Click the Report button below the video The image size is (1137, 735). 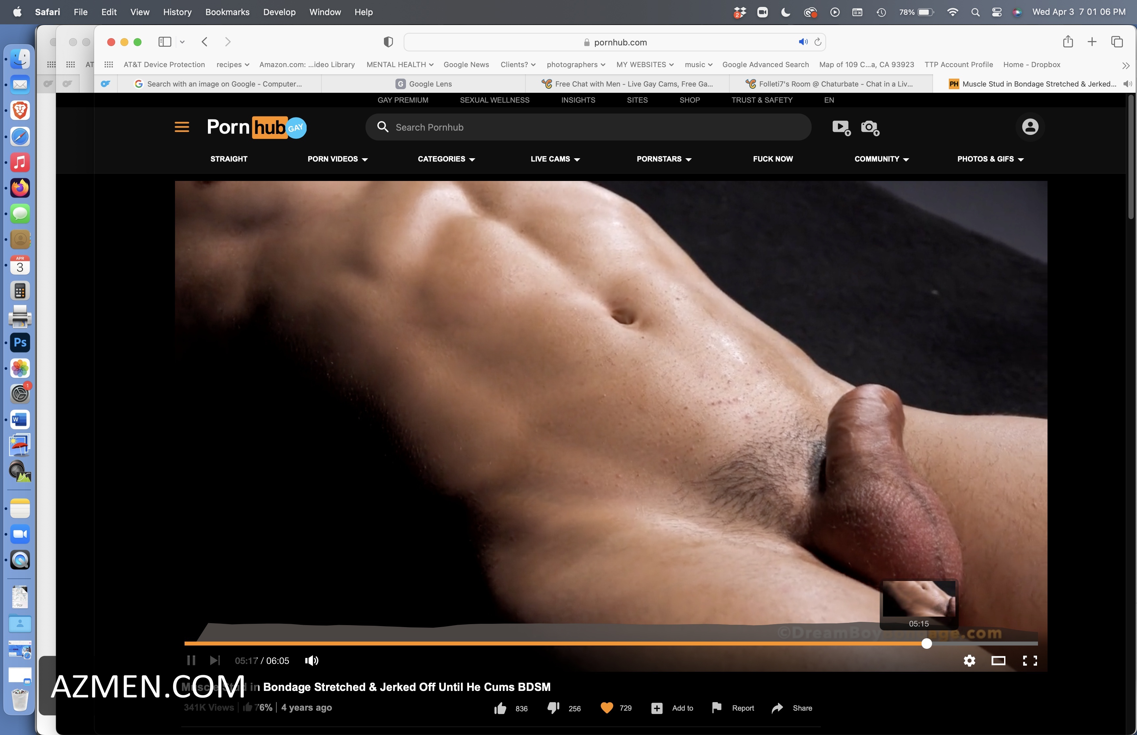(x=733, y=708)
